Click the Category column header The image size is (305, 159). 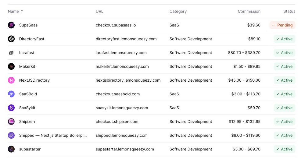[178, 11]
